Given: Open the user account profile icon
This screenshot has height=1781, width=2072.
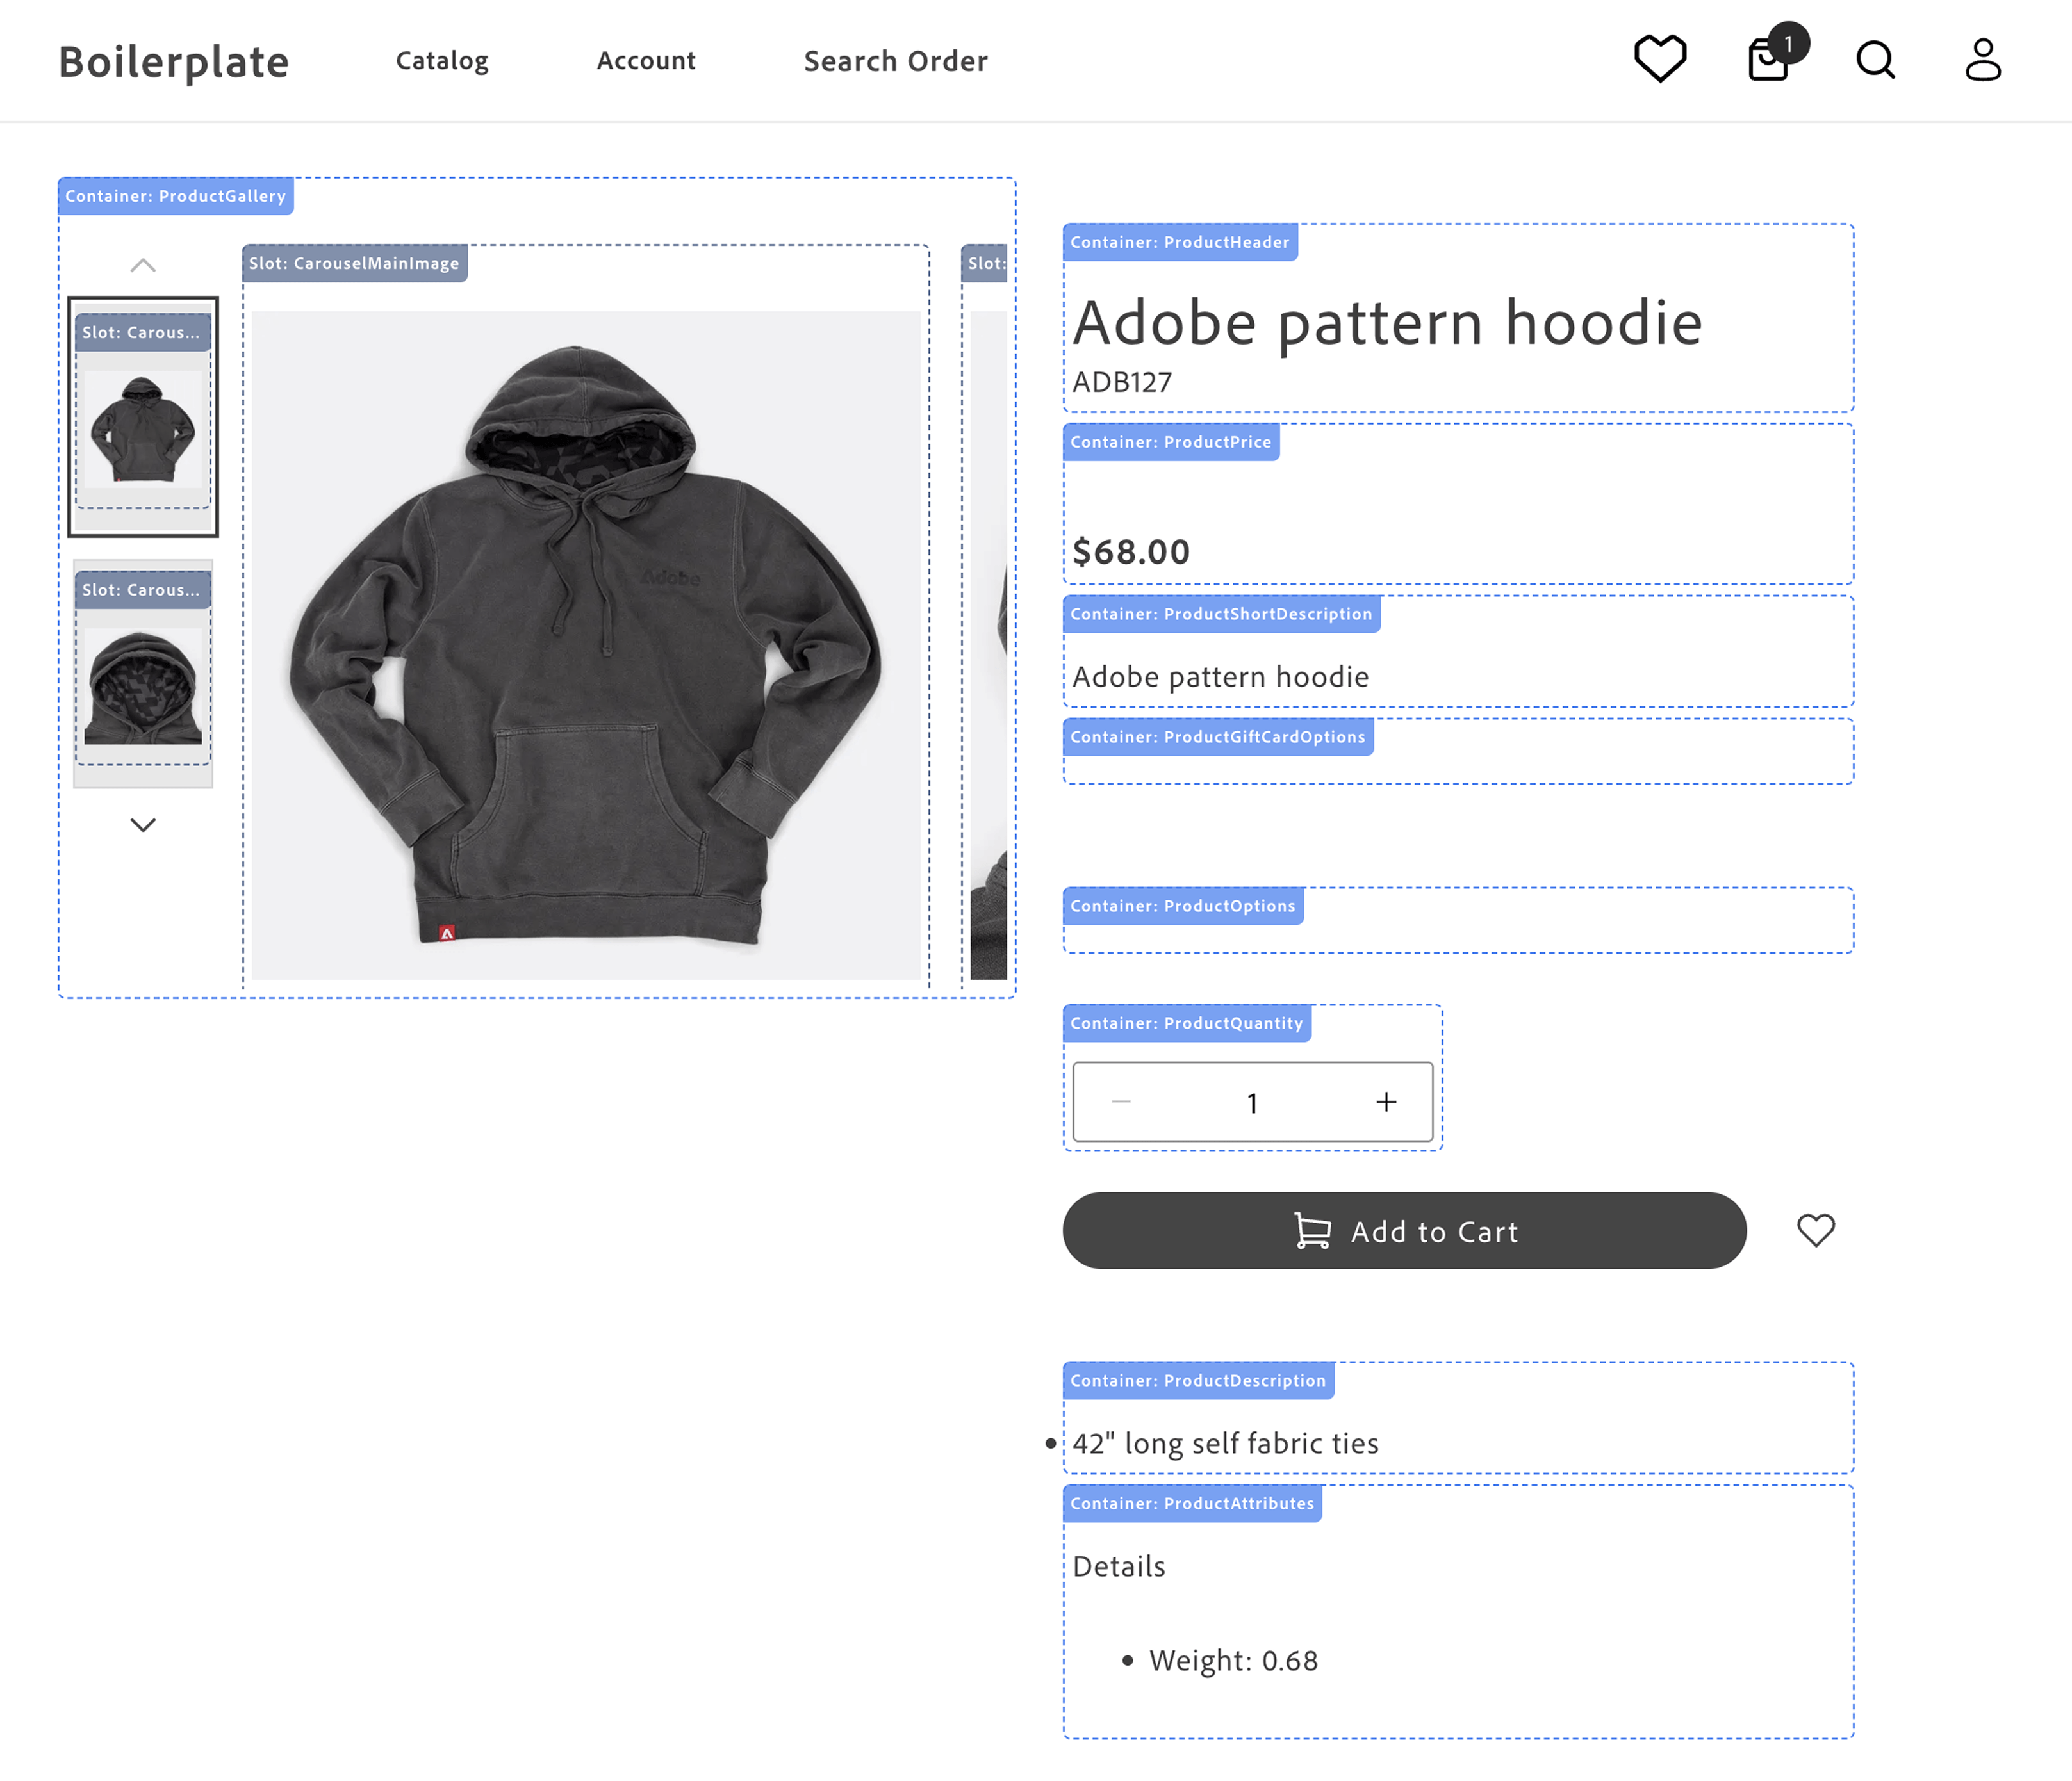Looking at the screenshot, I should [x=1983, y=59].
